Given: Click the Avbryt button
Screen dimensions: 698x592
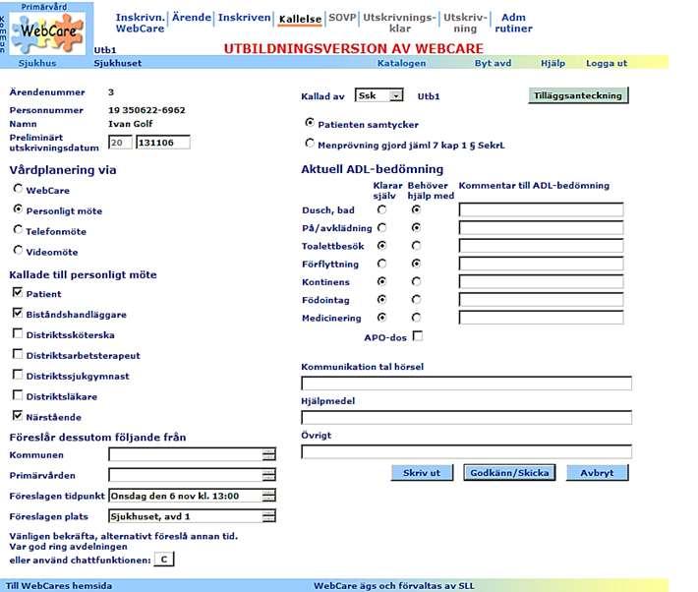Looking at the screenshot, I should pos(597,473).
